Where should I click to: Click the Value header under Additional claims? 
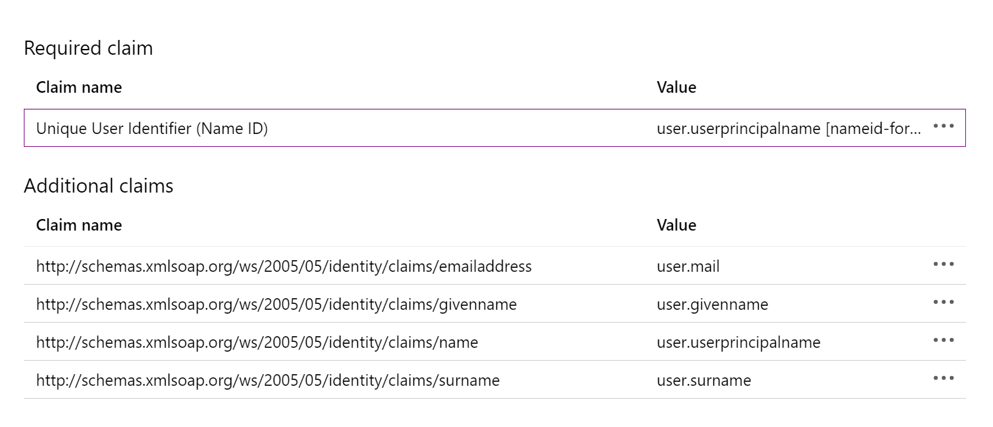(x=676, y=225)
